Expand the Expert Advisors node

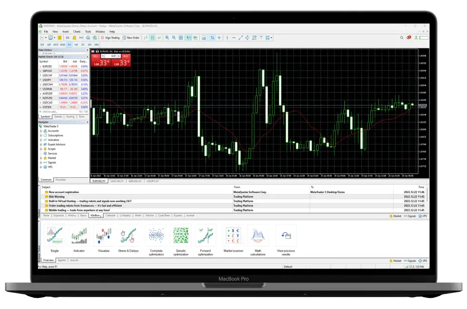point(41,145)
